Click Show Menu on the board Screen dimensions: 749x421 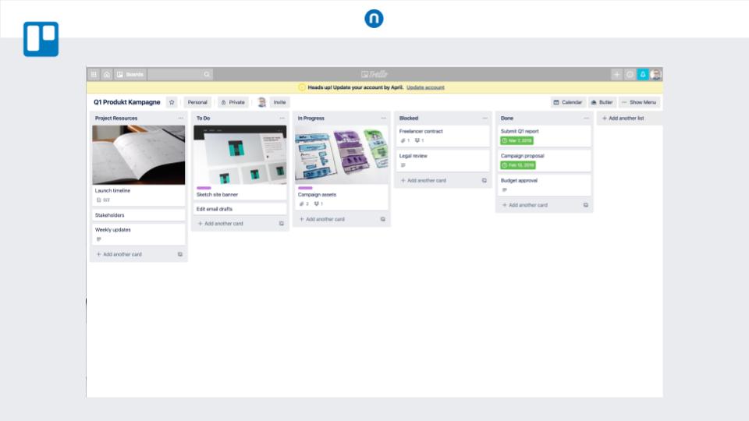[641, 102]
